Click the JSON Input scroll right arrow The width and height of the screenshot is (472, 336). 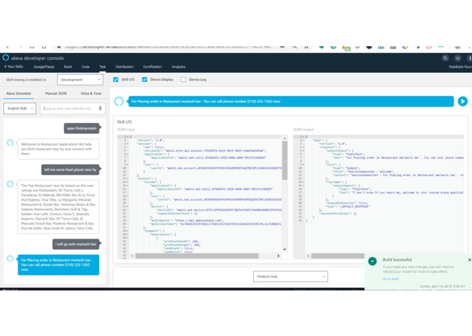[278, 256]
